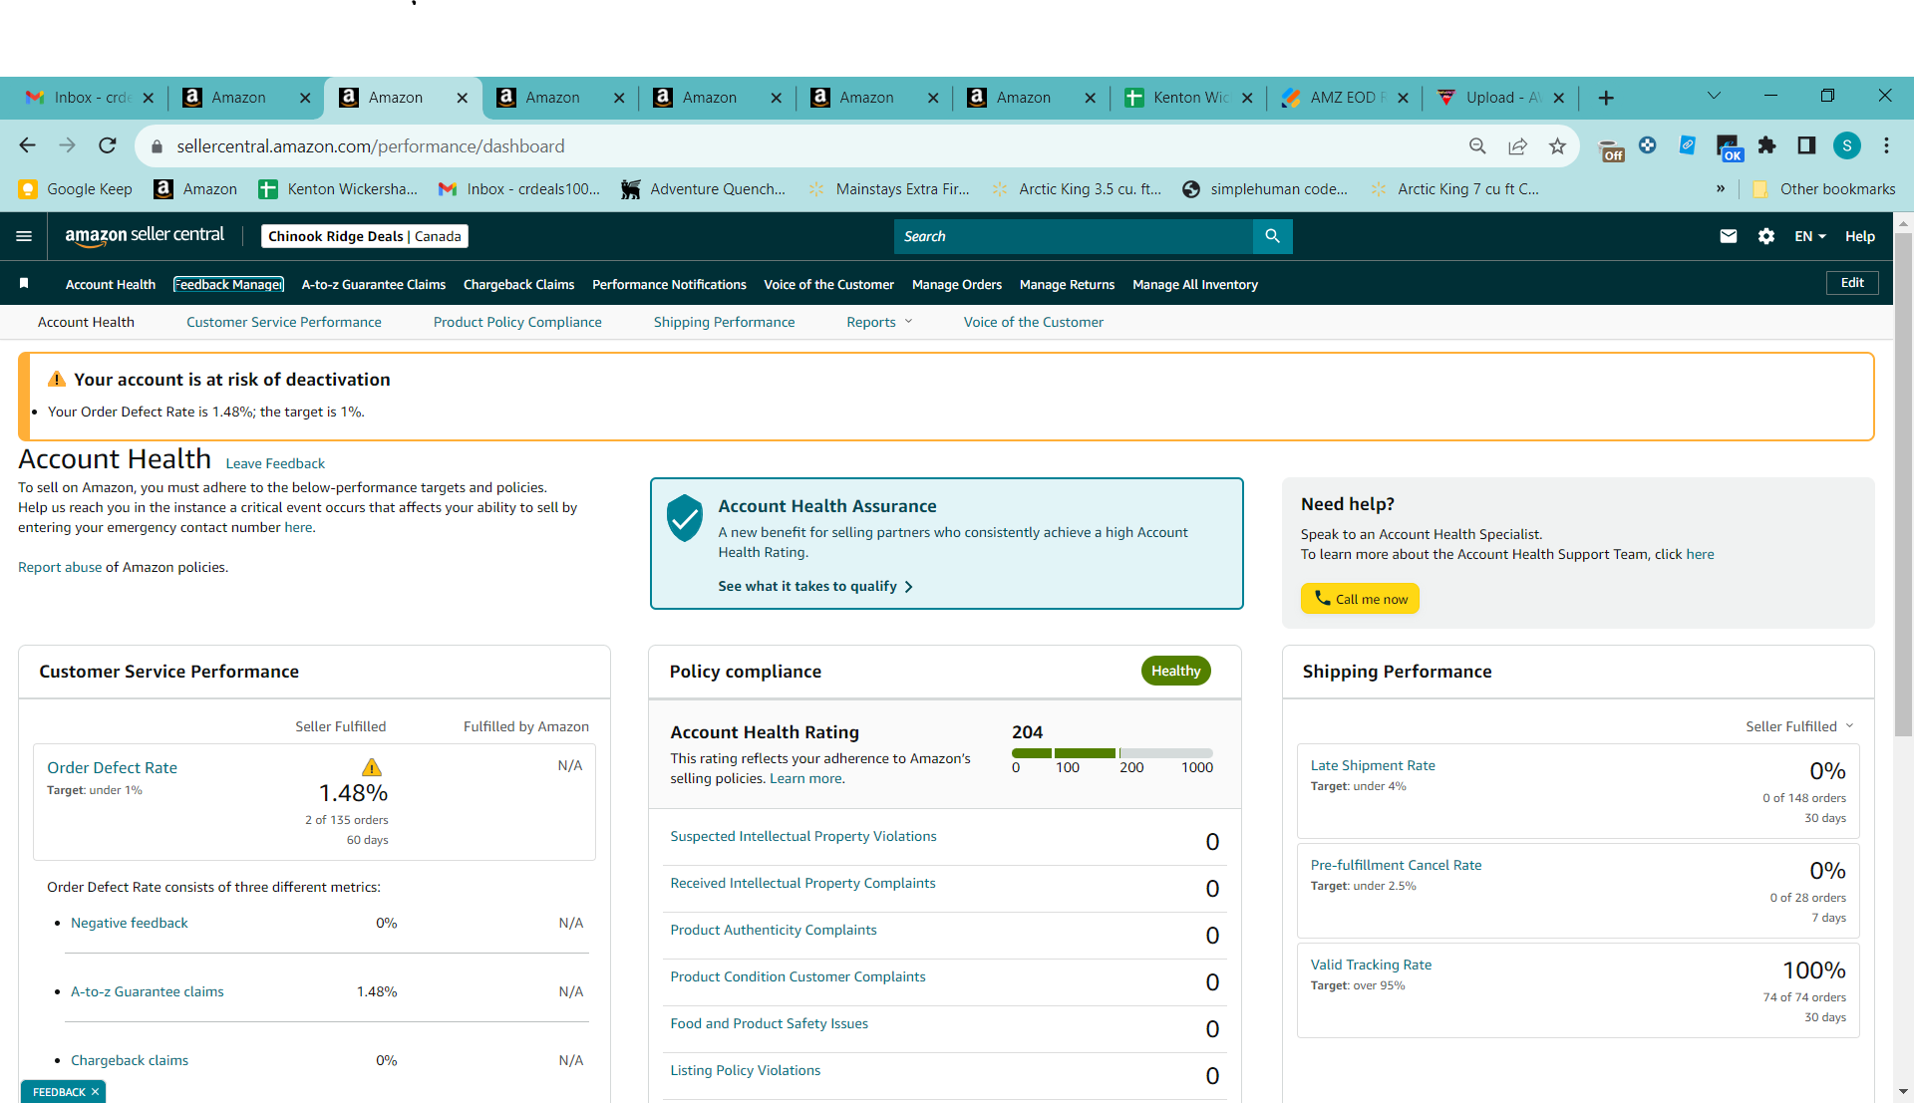Open A-to-z Guarantee Claims menu item
The height and width of the screenshot is (1103, 1914).
coord(374,284)
